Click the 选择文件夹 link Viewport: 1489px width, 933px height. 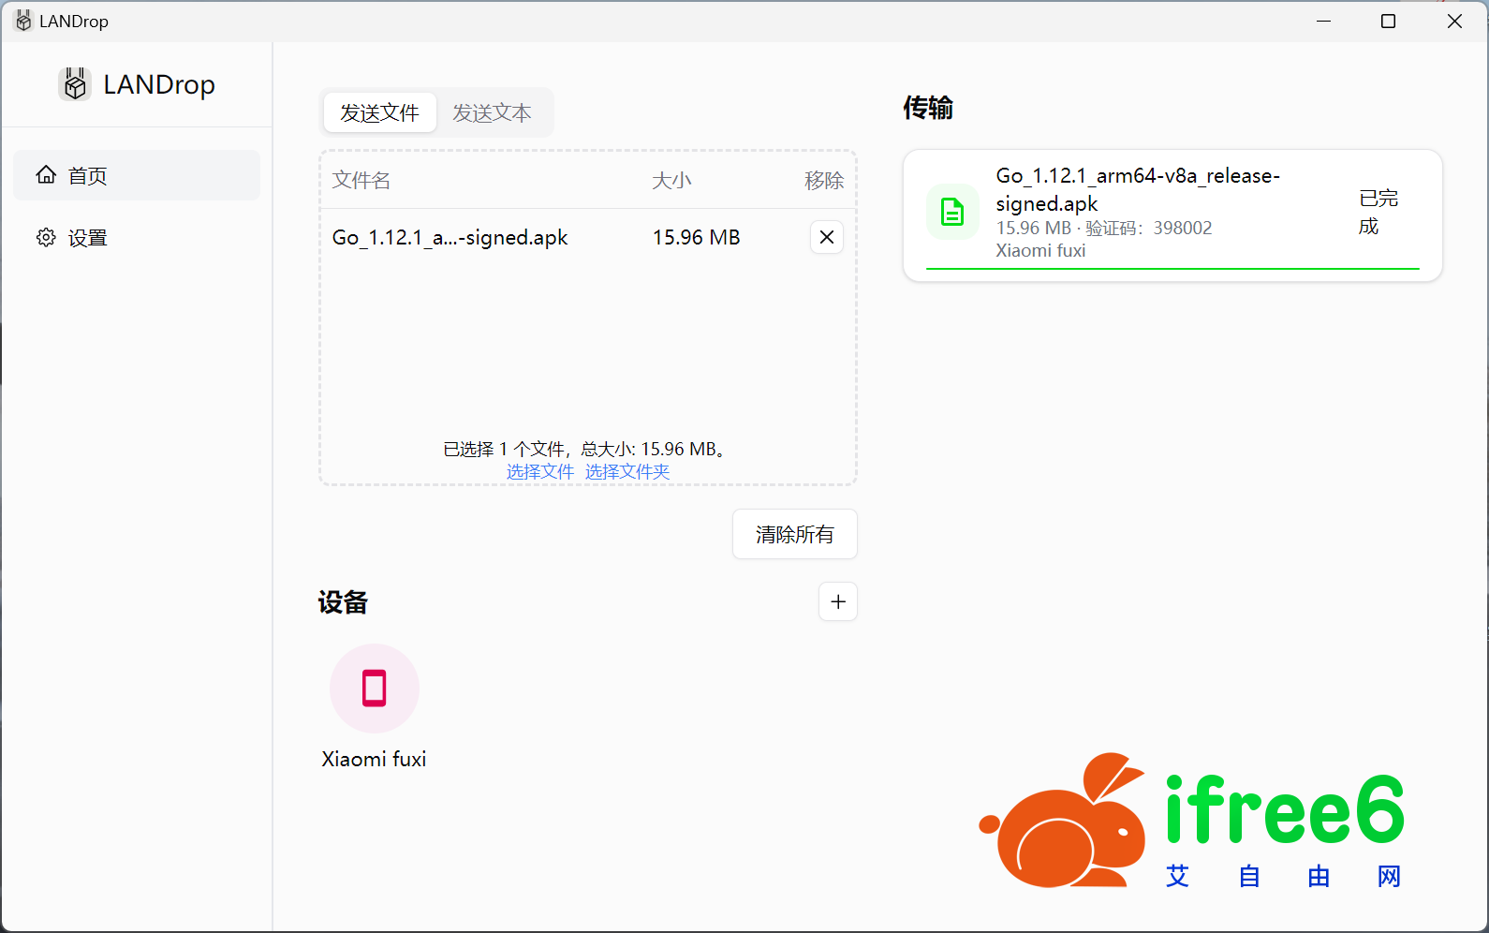[627, 472]
